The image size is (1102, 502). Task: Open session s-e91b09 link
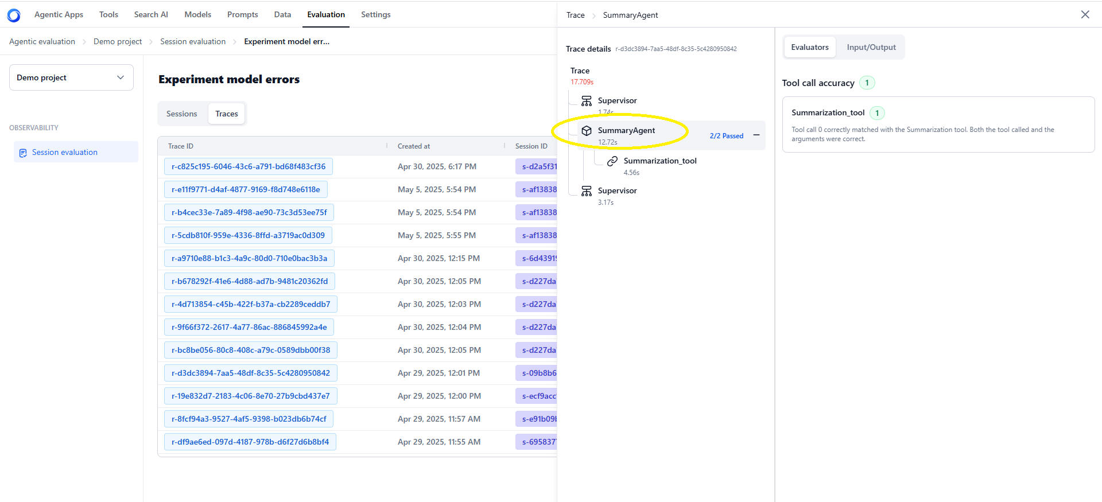(537, 419)
